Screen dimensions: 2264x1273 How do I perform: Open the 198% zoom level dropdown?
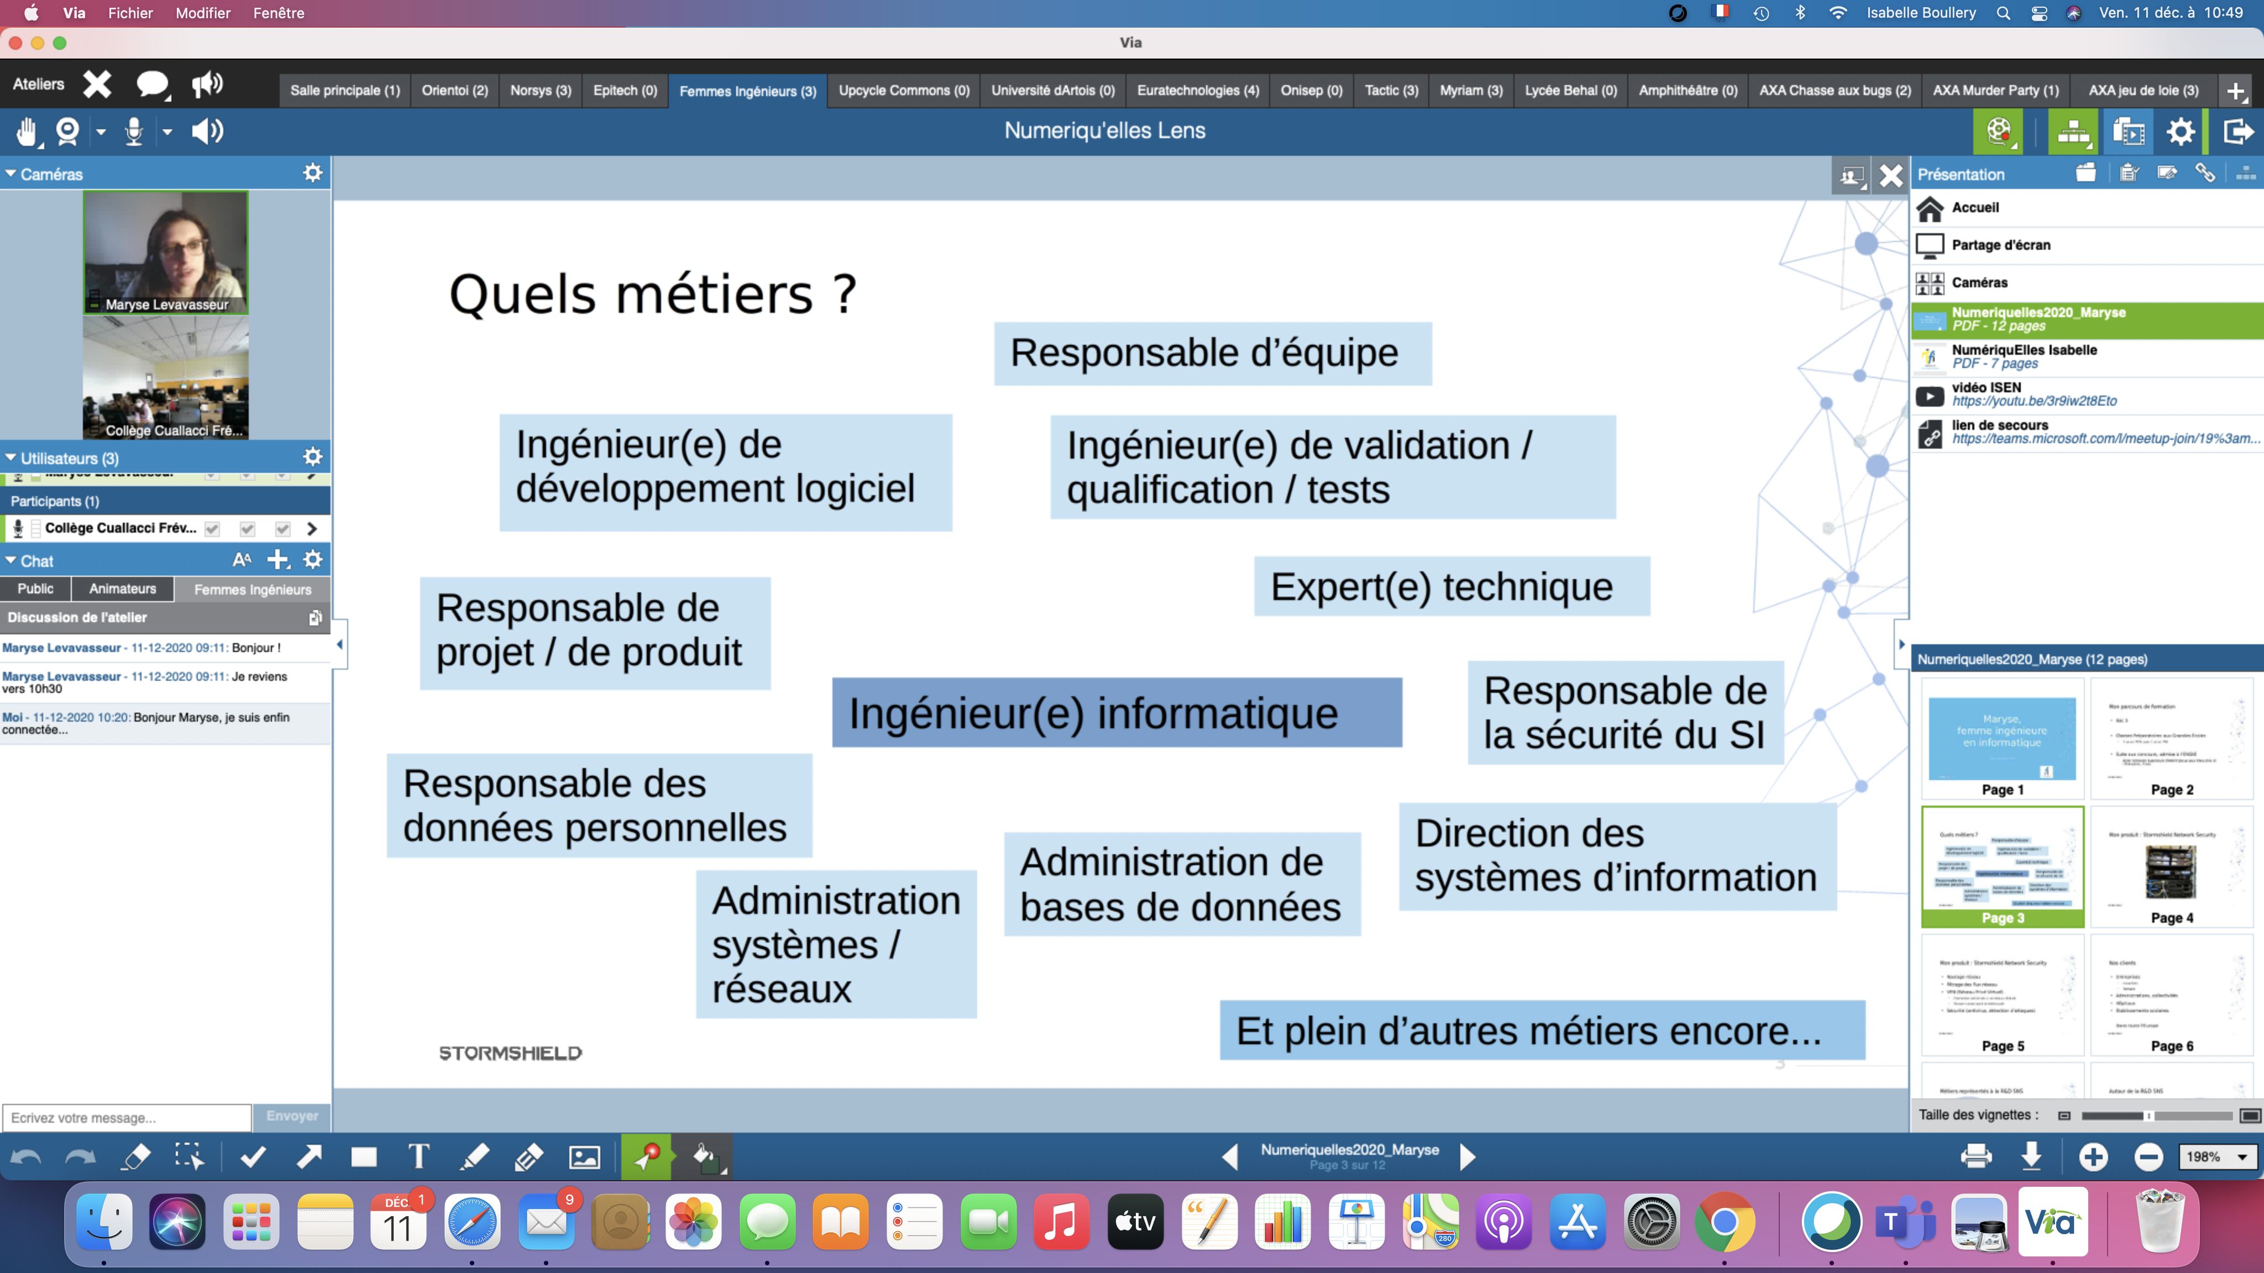click(2240, 1157)
